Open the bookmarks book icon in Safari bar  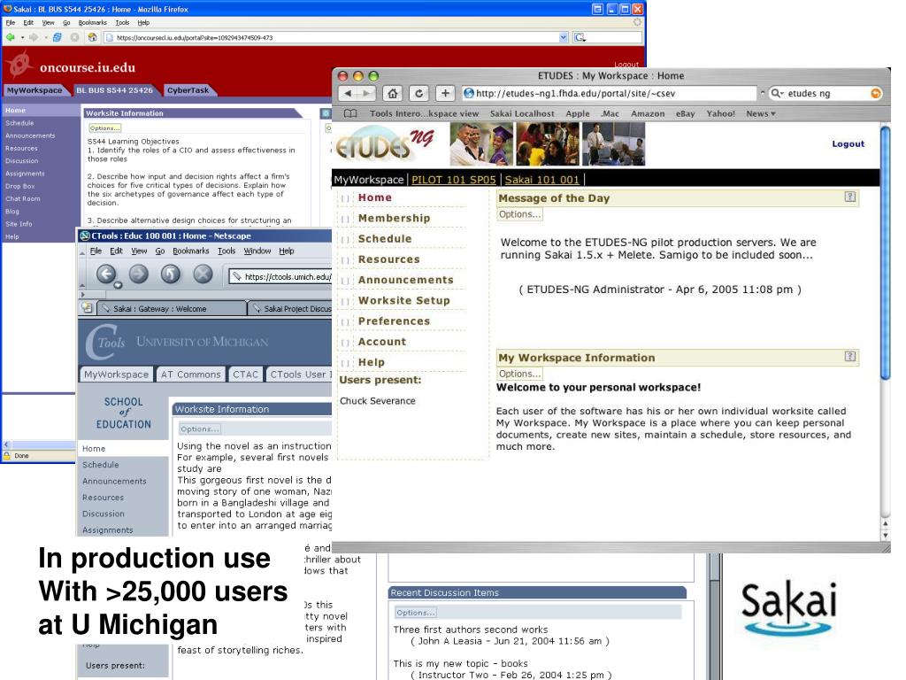(x=350, y=113)
